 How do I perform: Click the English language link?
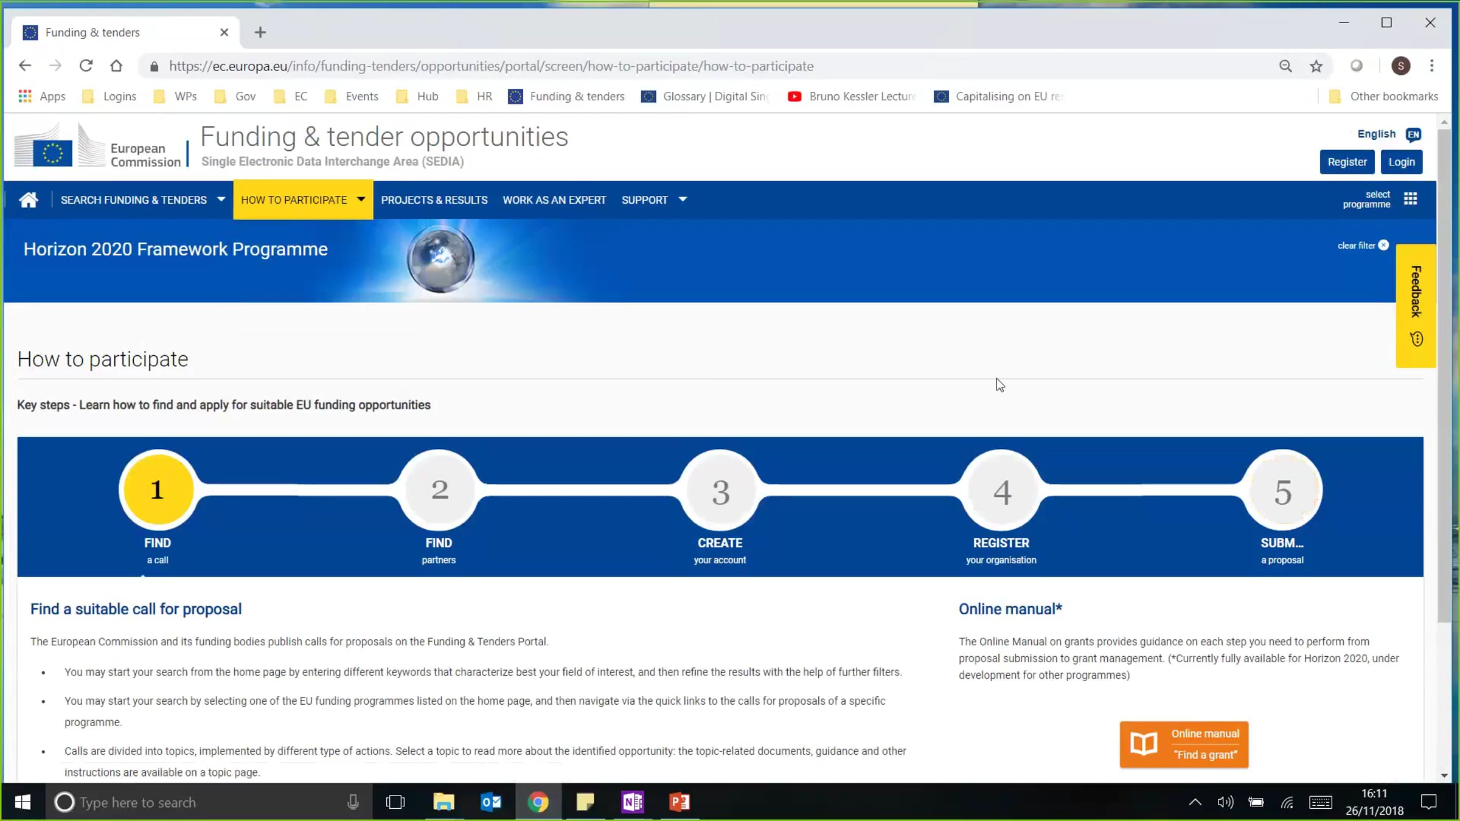(1376, 134)
